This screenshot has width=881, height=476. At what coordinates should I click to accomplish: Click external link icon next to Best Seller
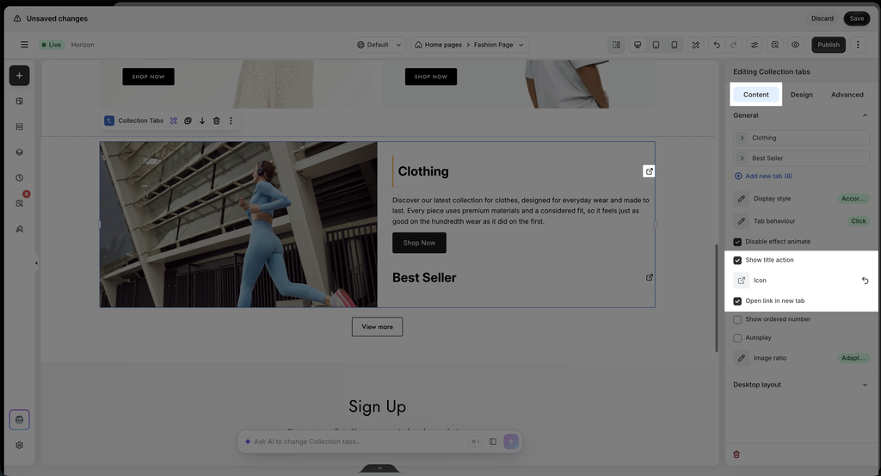coord(650,278)
